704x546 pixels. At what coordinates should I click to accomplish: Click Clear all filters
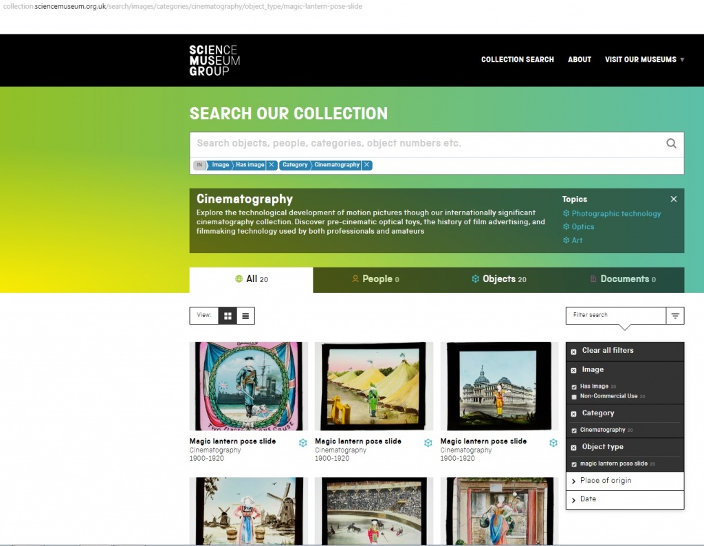pyautogui.click(x=608, y=350)
